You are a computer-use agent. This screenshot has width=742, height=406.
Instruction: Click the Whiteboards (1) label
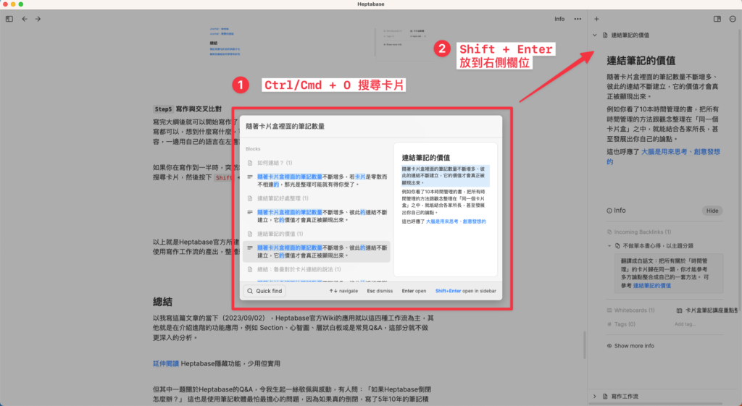click(634, 310)
